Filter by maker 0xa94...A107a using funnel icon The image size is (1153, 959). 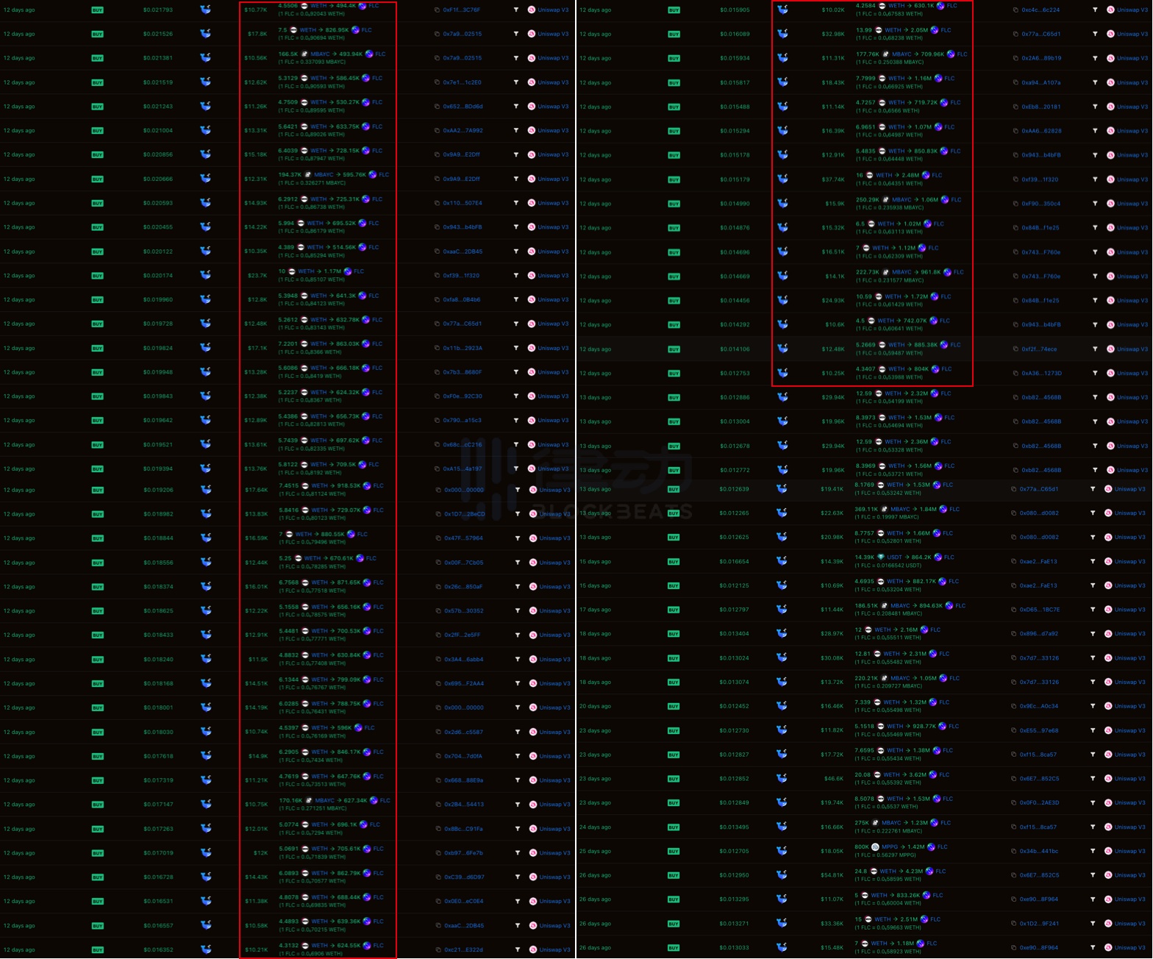1095,82
